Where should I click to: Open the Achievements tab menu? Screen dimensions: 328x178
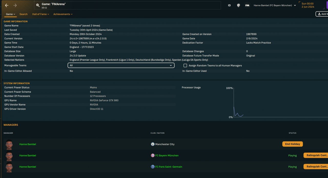tap(63, 14)
